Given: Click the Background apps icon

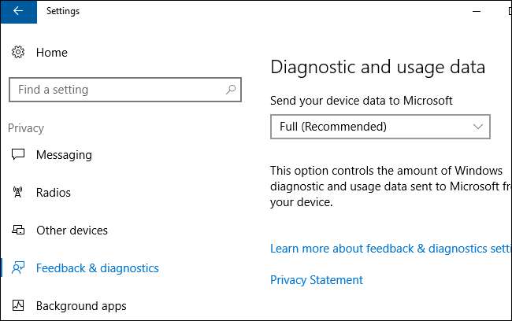Looking at the screenshot, I should [x=18, y=306].
